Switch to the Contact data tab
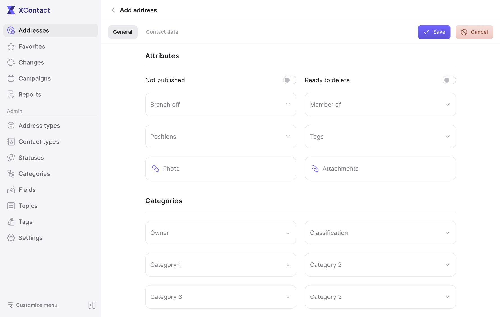Screen dimensions: 500x317 [x=162, y=32]
